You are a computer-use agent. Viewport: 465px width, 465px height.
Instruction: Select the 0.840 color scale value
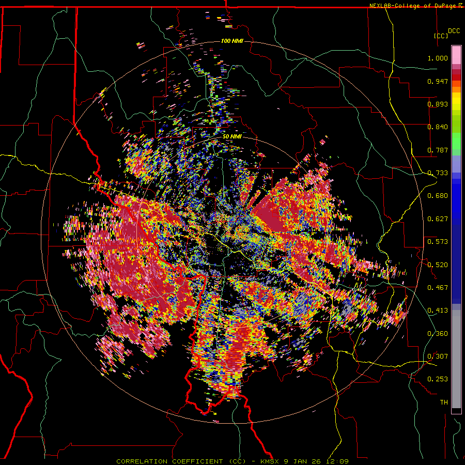pos(438,127)
